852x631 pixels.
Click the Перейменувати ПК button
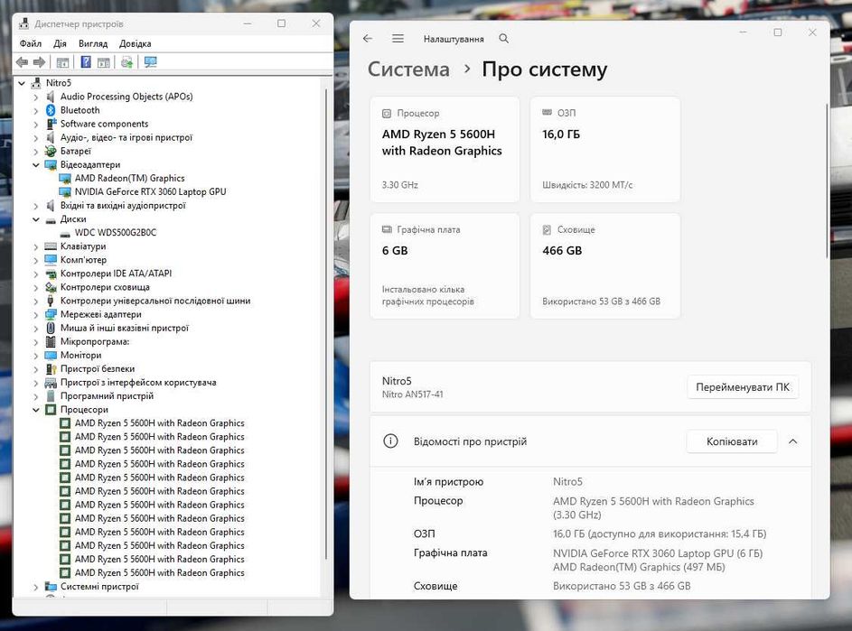743,387
